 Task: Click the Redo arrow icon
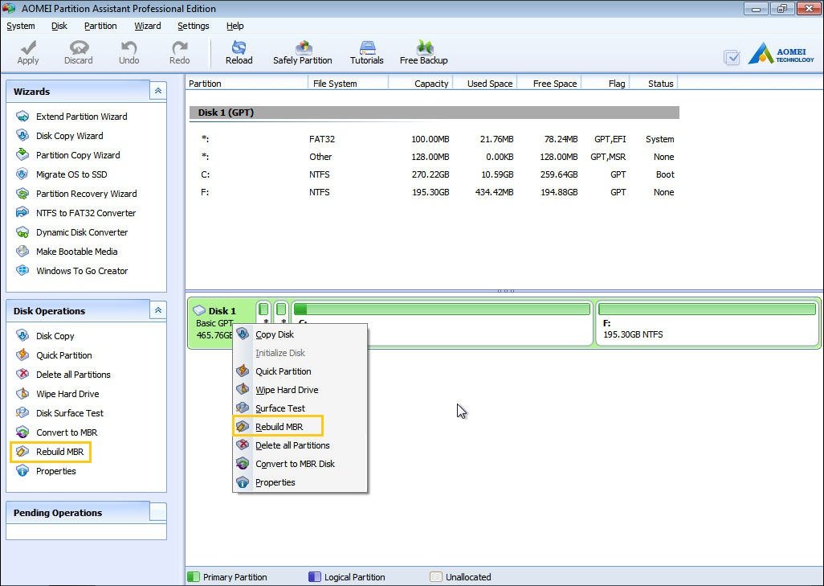pos(179,52)
